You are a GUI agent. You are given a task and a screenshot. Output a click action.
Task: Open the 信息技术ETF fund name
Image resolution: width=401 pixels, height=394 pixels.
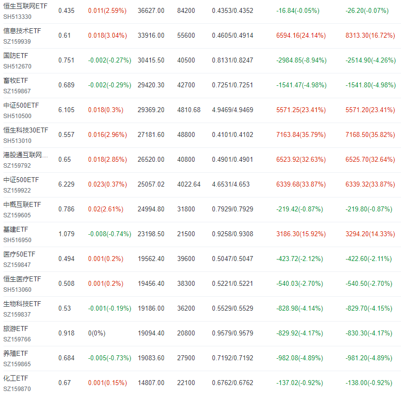tap(22, 31)
